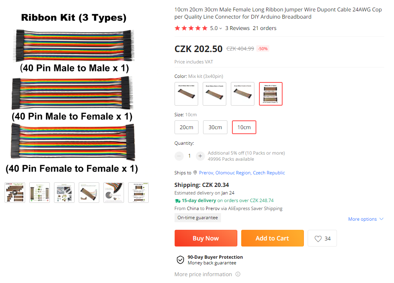This screenshot has width=394, height=283.
Task: Expand the rating dropdown next to 5.0
Action: 221,28
